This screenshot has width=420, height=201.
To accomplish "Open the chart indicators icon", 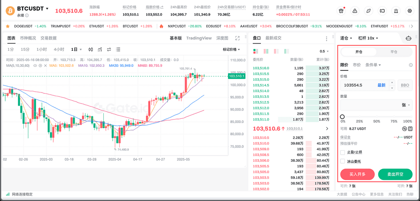I will tap(99, 50).
